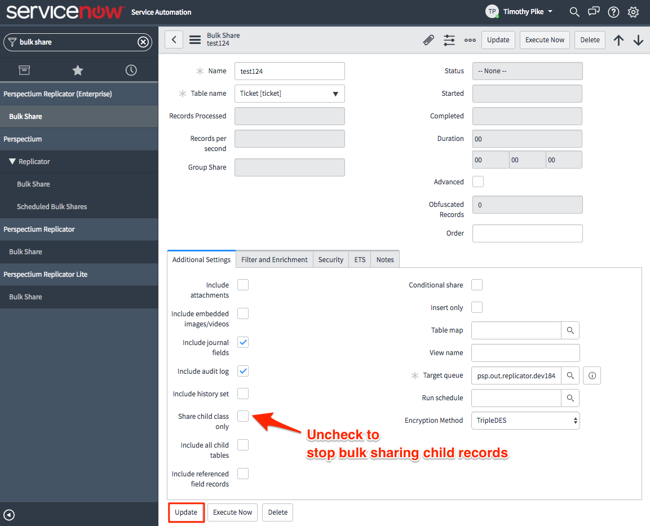Toggle the Advanced checkbox
Viewport: 650px width, 526px height.
point(478,182)
